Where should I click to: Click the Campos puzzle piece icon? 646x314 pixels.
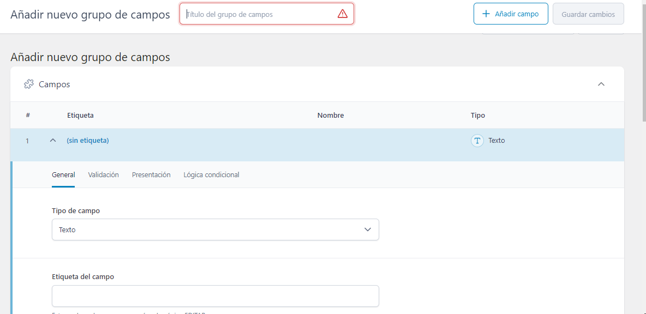[29, 84]
